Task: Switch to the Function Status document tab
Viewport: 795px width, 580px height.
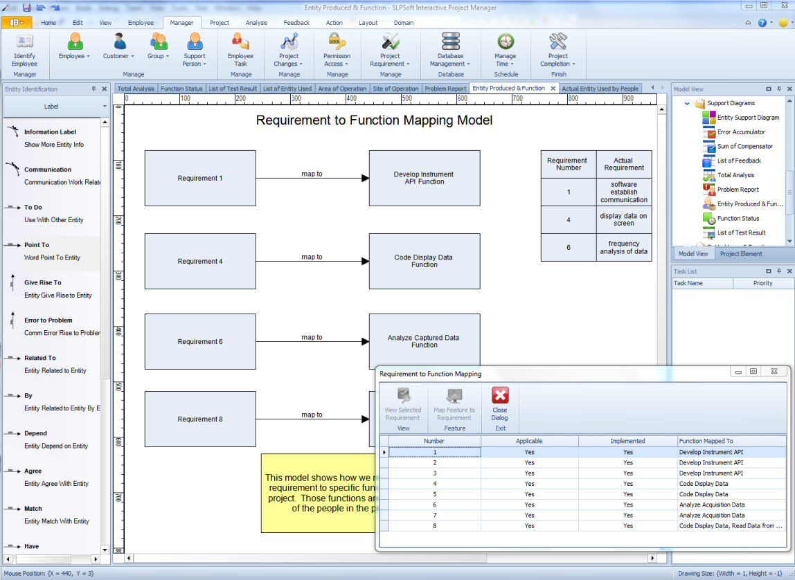Action: pyautogui.click(x=181, y=89)
